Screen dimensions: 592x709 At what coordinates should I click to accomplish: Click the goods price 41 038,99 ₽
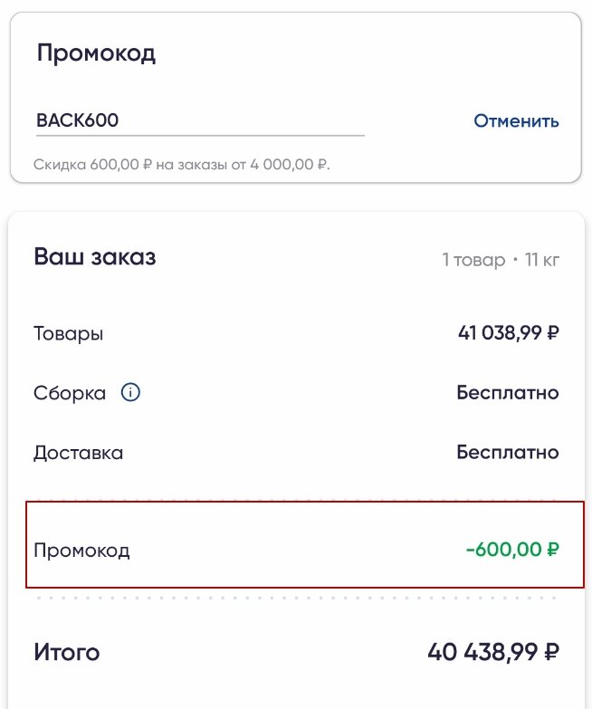coord(509,333)
